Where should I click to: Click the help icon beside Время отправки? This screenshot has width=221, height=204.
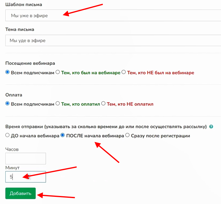coord(211,127)
